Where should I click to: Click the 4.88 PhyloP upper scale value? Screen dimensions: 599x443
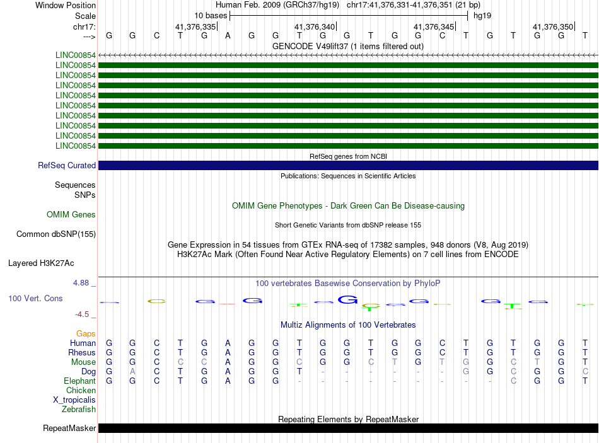coord(81,283)
